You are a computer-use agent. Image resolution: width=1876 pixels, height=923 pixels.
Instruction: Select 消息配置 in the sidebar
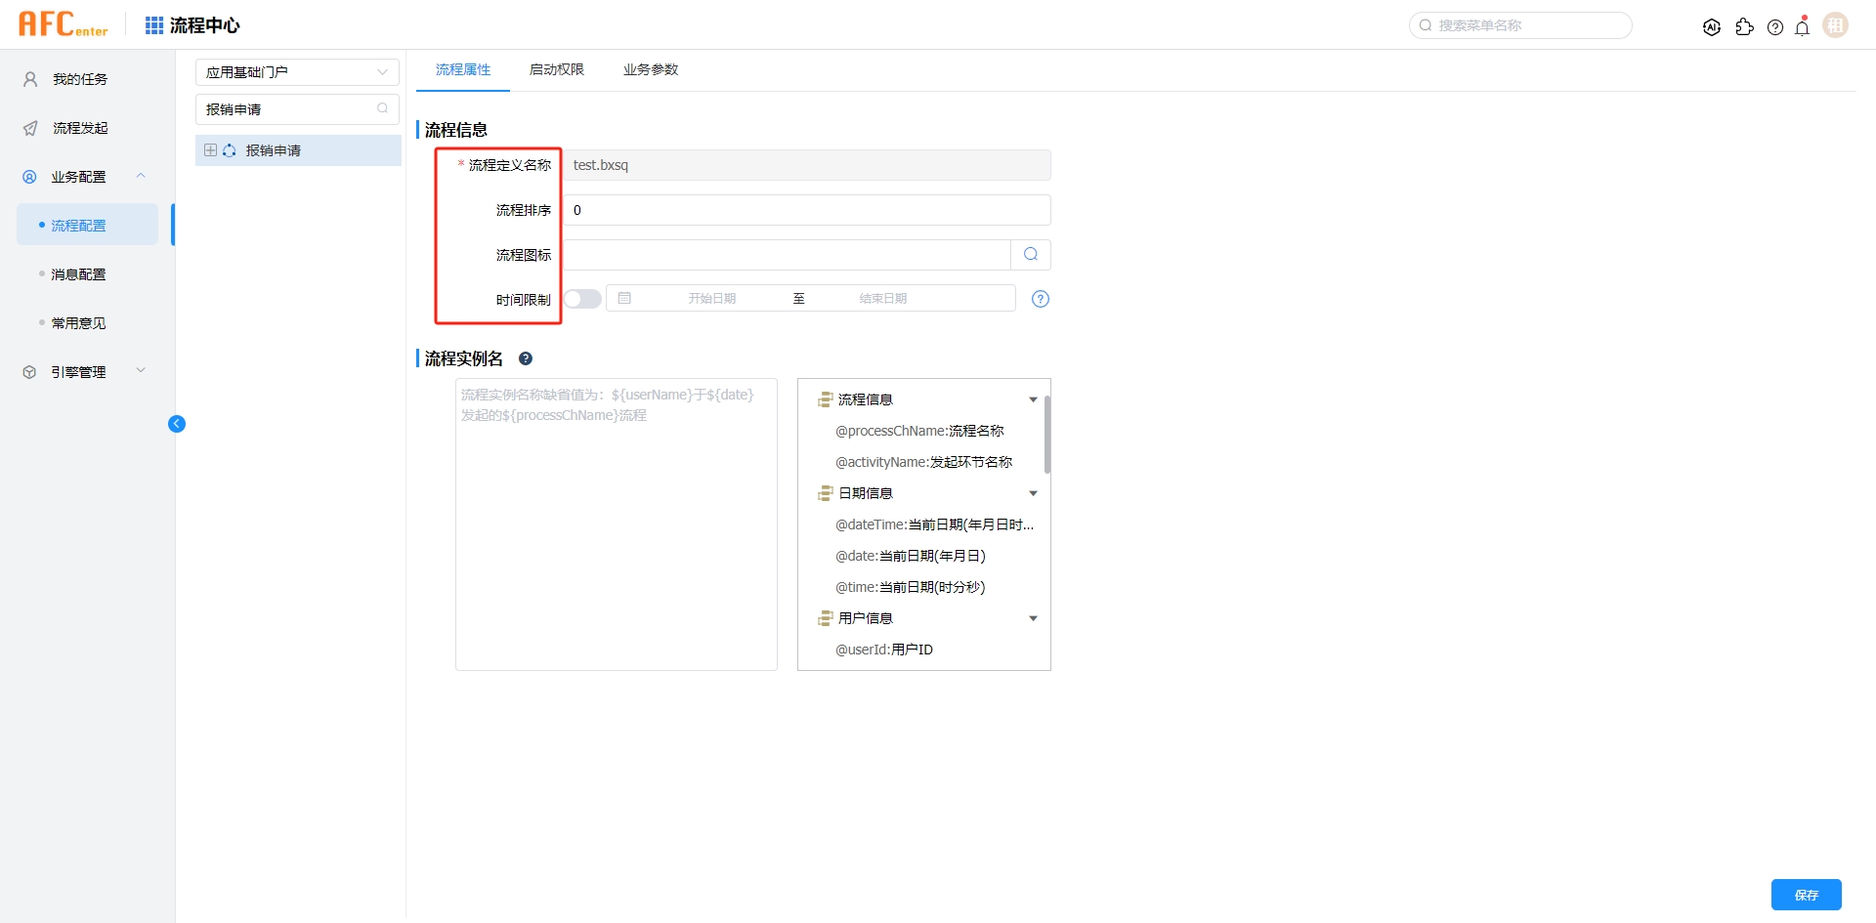[x=78, y=274]
